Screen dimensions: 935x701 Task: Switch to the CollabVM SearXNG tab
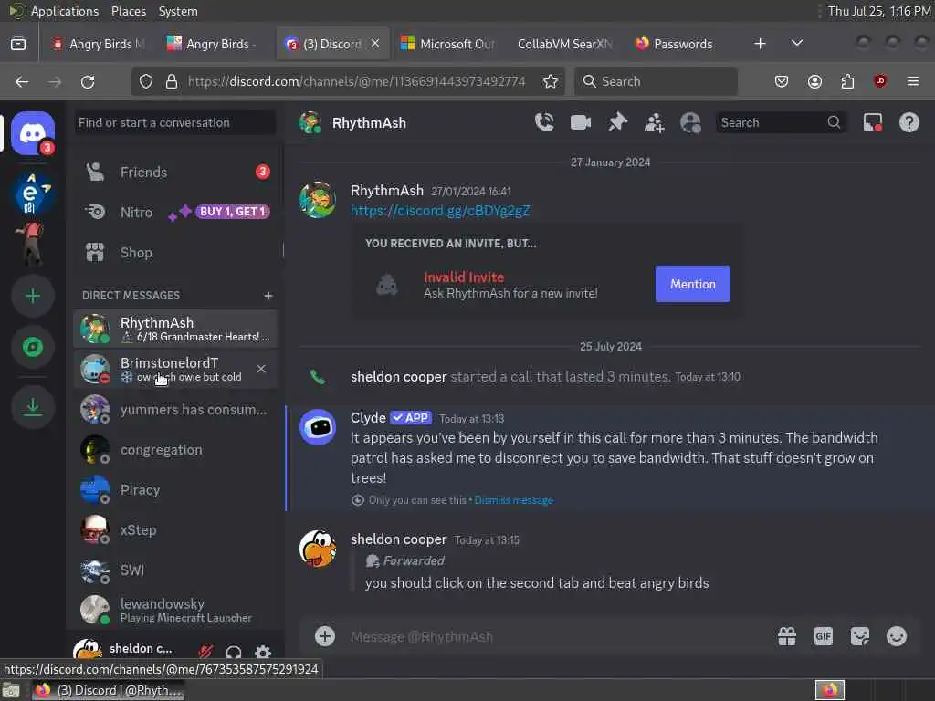click(564, 44)
